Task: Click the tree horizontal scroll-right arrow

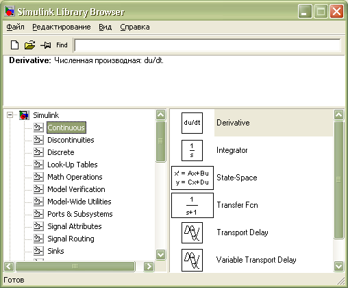Action: 149,266
